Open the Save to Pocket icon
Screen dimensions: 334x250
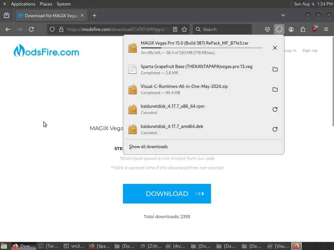coord(267,29)
